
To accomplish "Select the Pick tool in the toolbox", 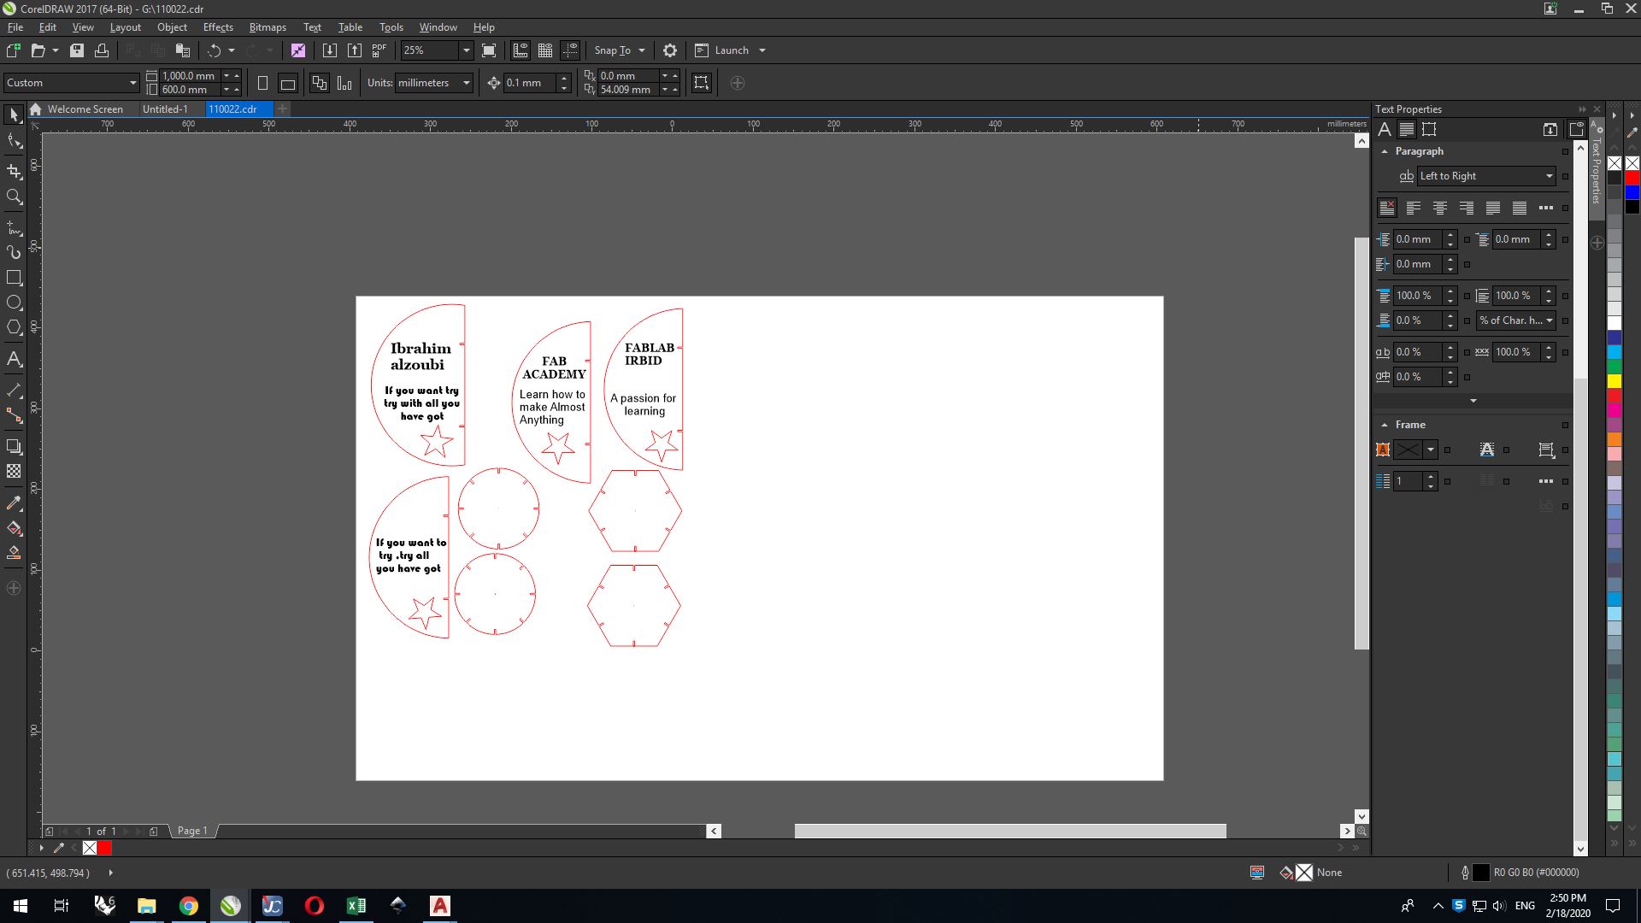I will click(14, 115).
